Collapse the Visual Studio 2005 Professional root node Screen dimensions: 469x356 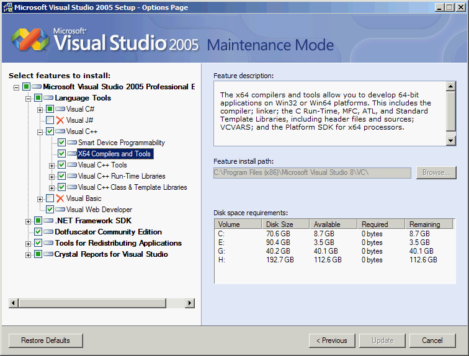click(x=17, y=87)
